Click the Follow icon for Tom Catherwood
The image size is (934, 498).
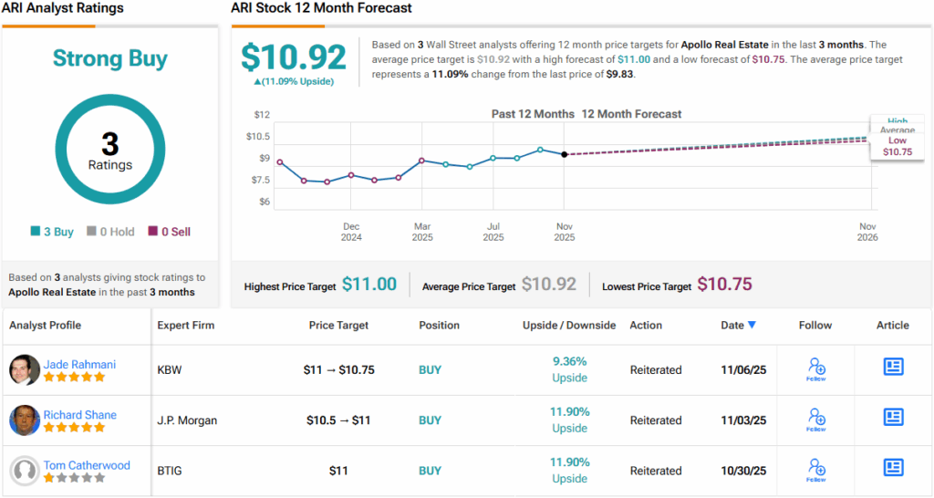816,468
